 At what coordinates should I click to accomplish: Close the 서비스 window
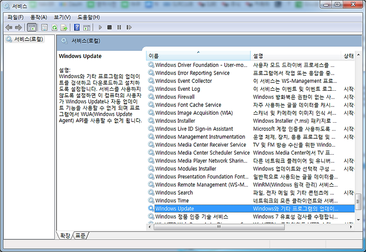pos(353,5)
